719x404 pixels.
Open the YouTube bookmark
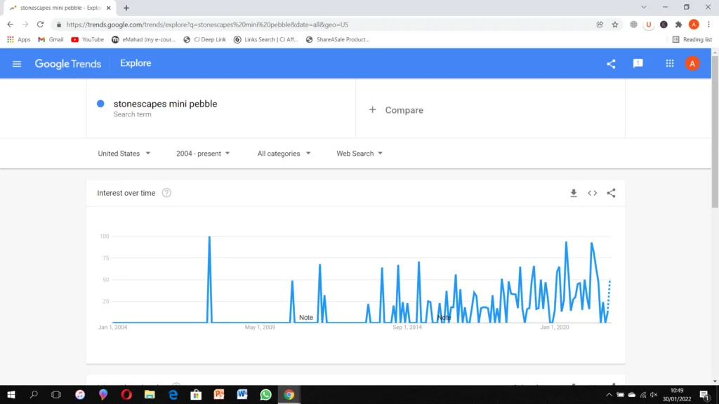click(88, 39)
